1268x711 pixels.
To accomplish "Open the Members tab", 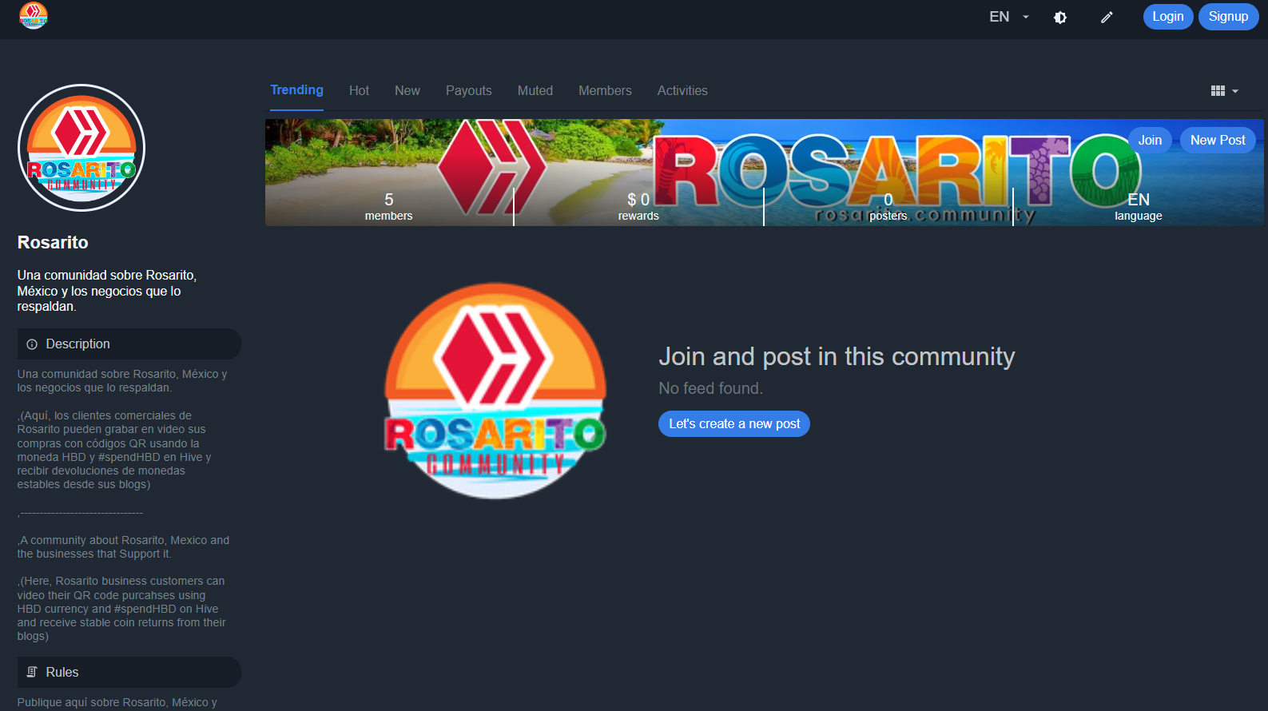I will [605, 91].
